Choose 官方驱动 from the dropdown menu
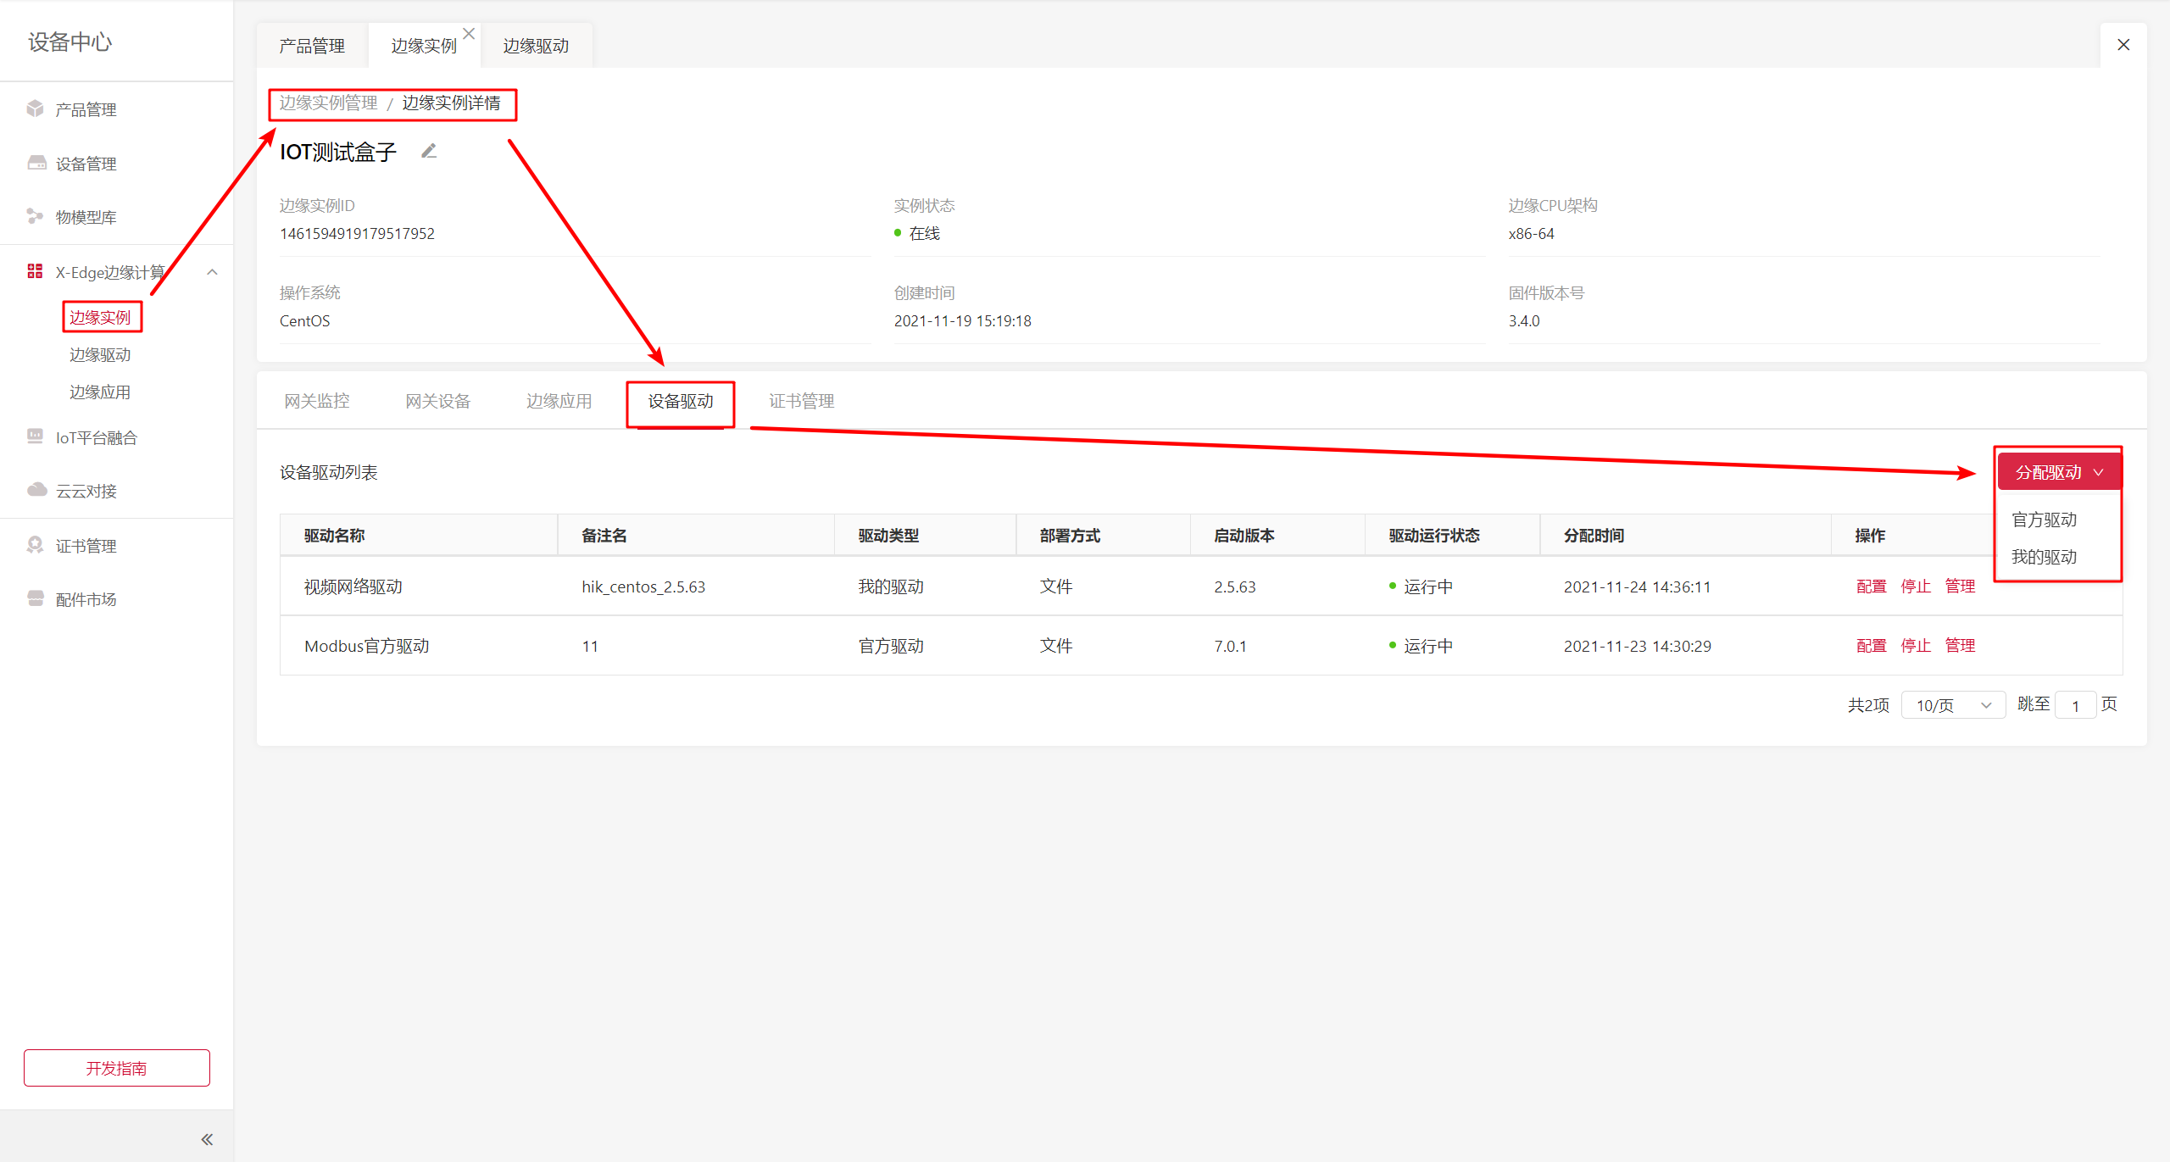The image size is (2170, 1162). coord(2044,520)
